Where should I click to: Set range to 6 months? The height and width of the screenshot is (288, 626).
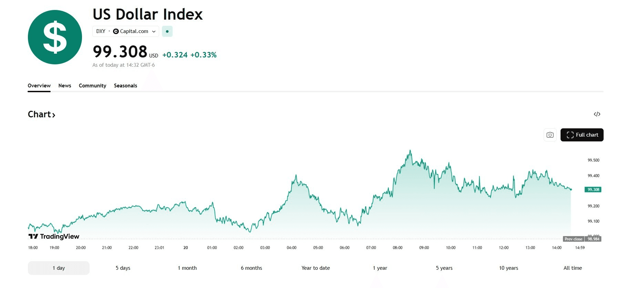coord(252,268)
